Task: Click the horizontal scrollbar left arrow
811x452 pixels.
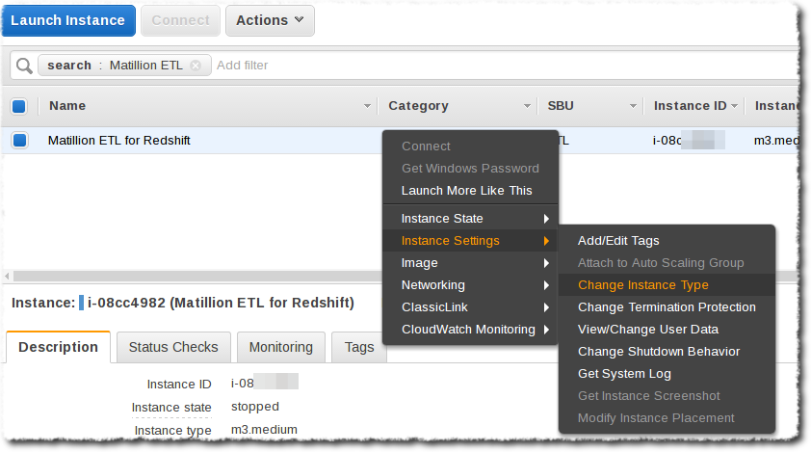Action: 7,276
